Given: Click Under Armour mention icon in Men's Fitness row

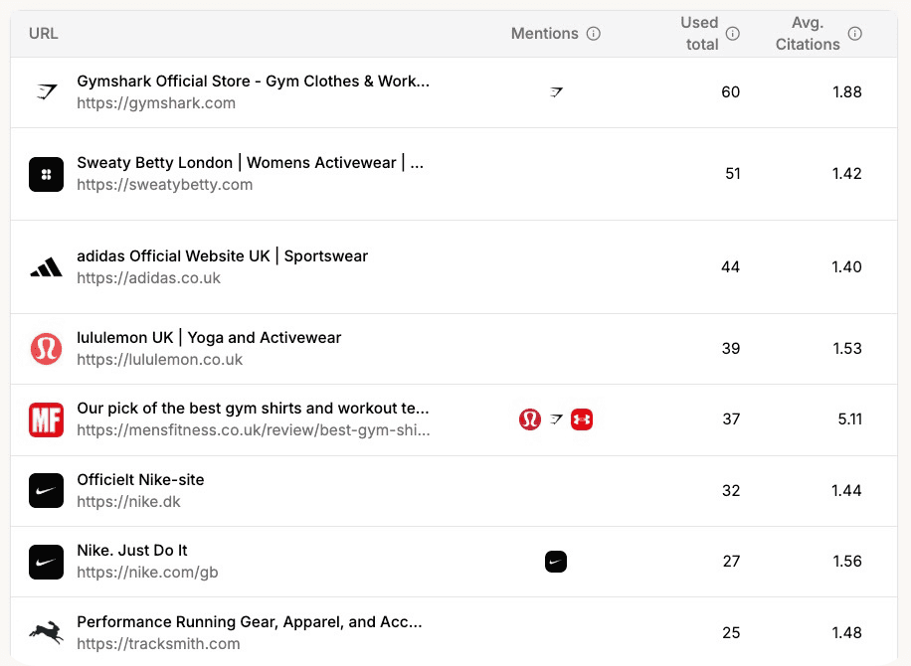Looking at the screenshot, I should [582, 419].
